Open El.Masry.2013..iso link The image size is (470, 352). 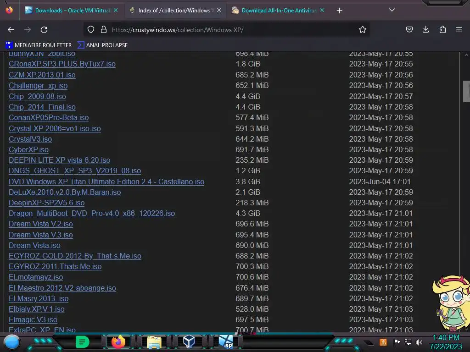pyautogui.click(x=39, y=298)
